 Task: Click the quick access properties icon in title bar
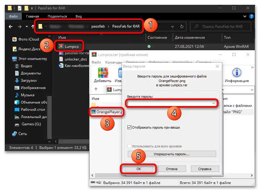coord(20,8)
